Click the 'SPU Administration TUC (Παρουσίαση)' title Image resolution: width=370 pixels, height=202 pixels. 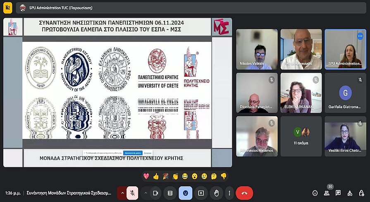click(x=61, y=8)
